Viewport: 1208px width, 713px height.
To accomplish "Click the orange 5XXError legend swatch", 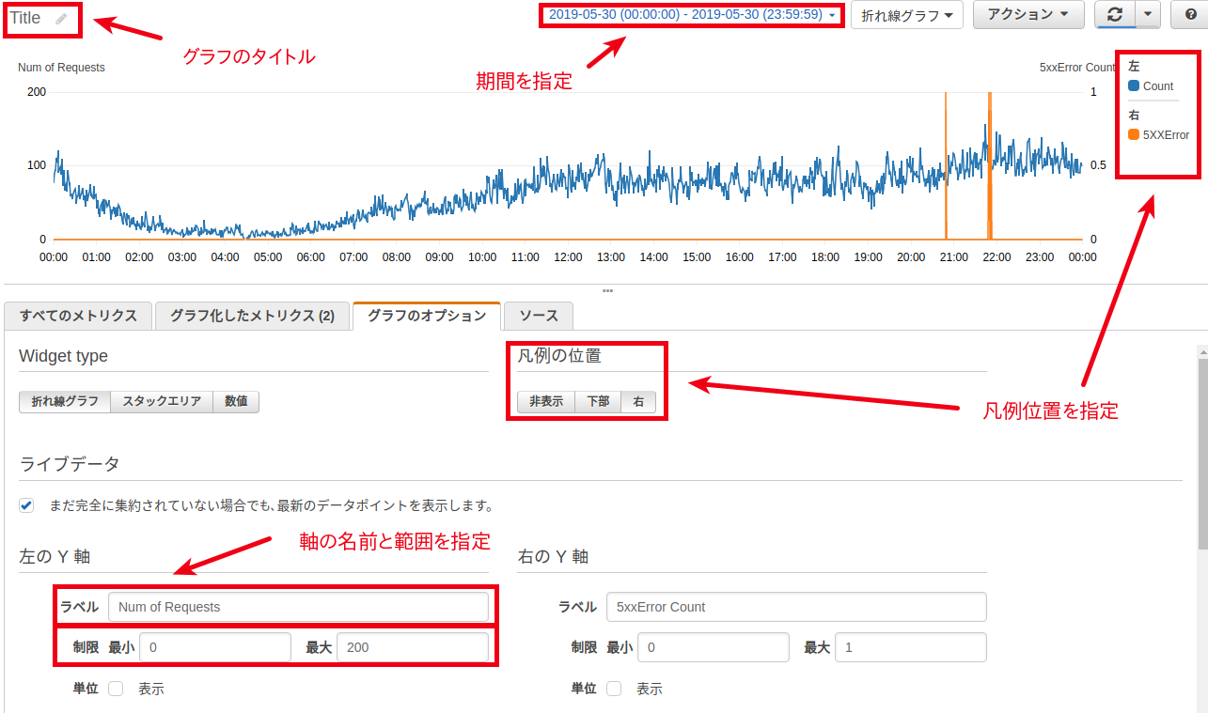I will click(x=1134, y=135).
